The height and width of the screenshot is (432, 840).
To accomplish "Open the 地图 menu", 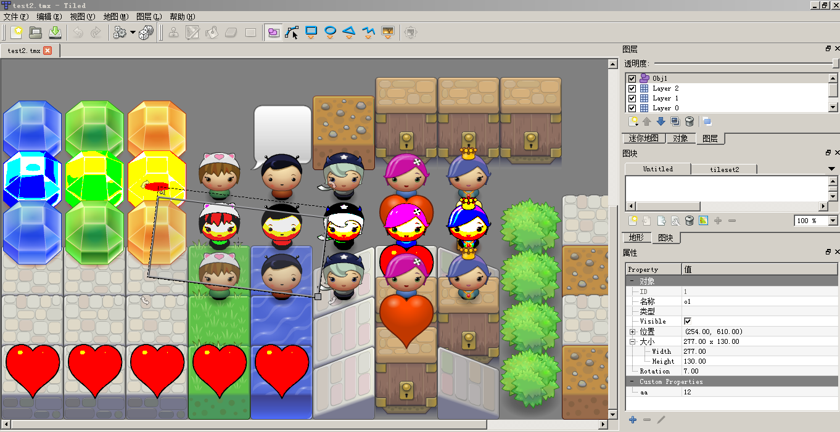I will (x=115, y=17).
